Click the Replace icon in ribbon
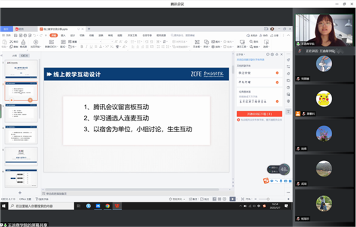This screenshot has width=356, height=227. 251,47
